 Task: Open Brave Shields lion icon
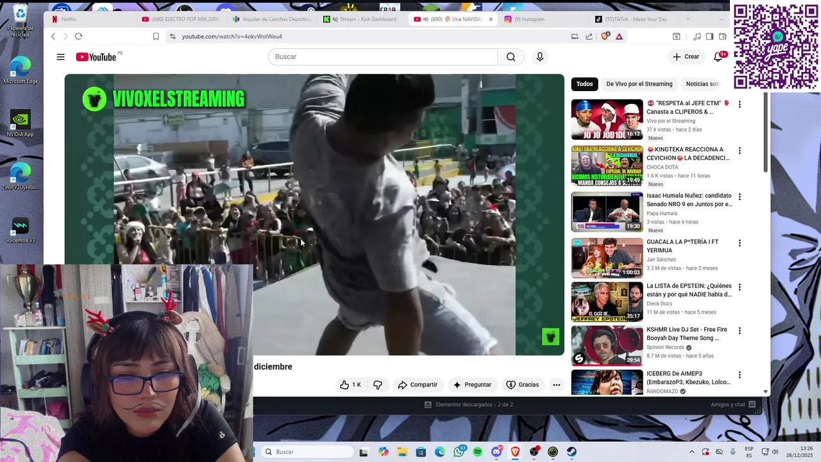pyautogui.click(x=604, y=37)
